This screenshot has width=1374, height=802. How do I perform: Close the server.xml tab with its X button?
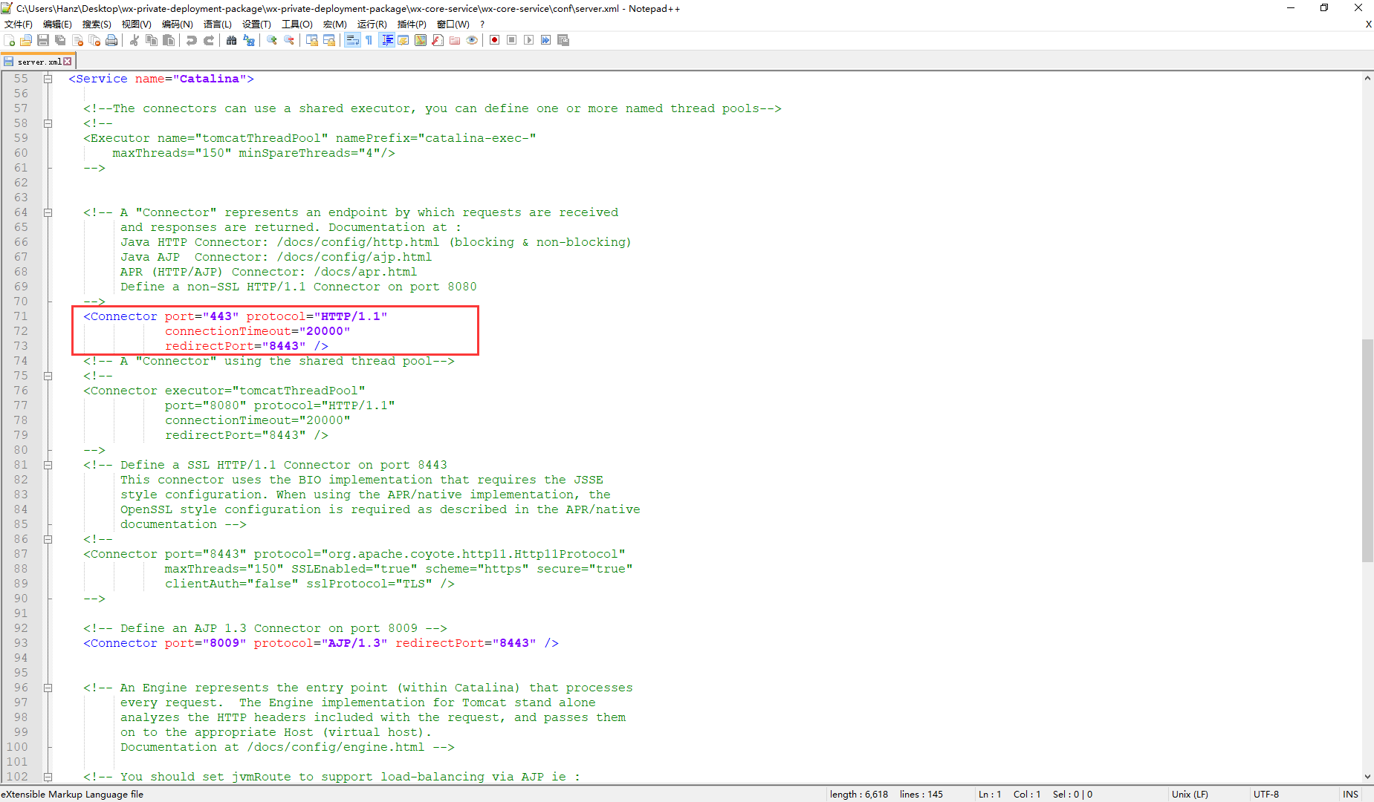[68, 62]
